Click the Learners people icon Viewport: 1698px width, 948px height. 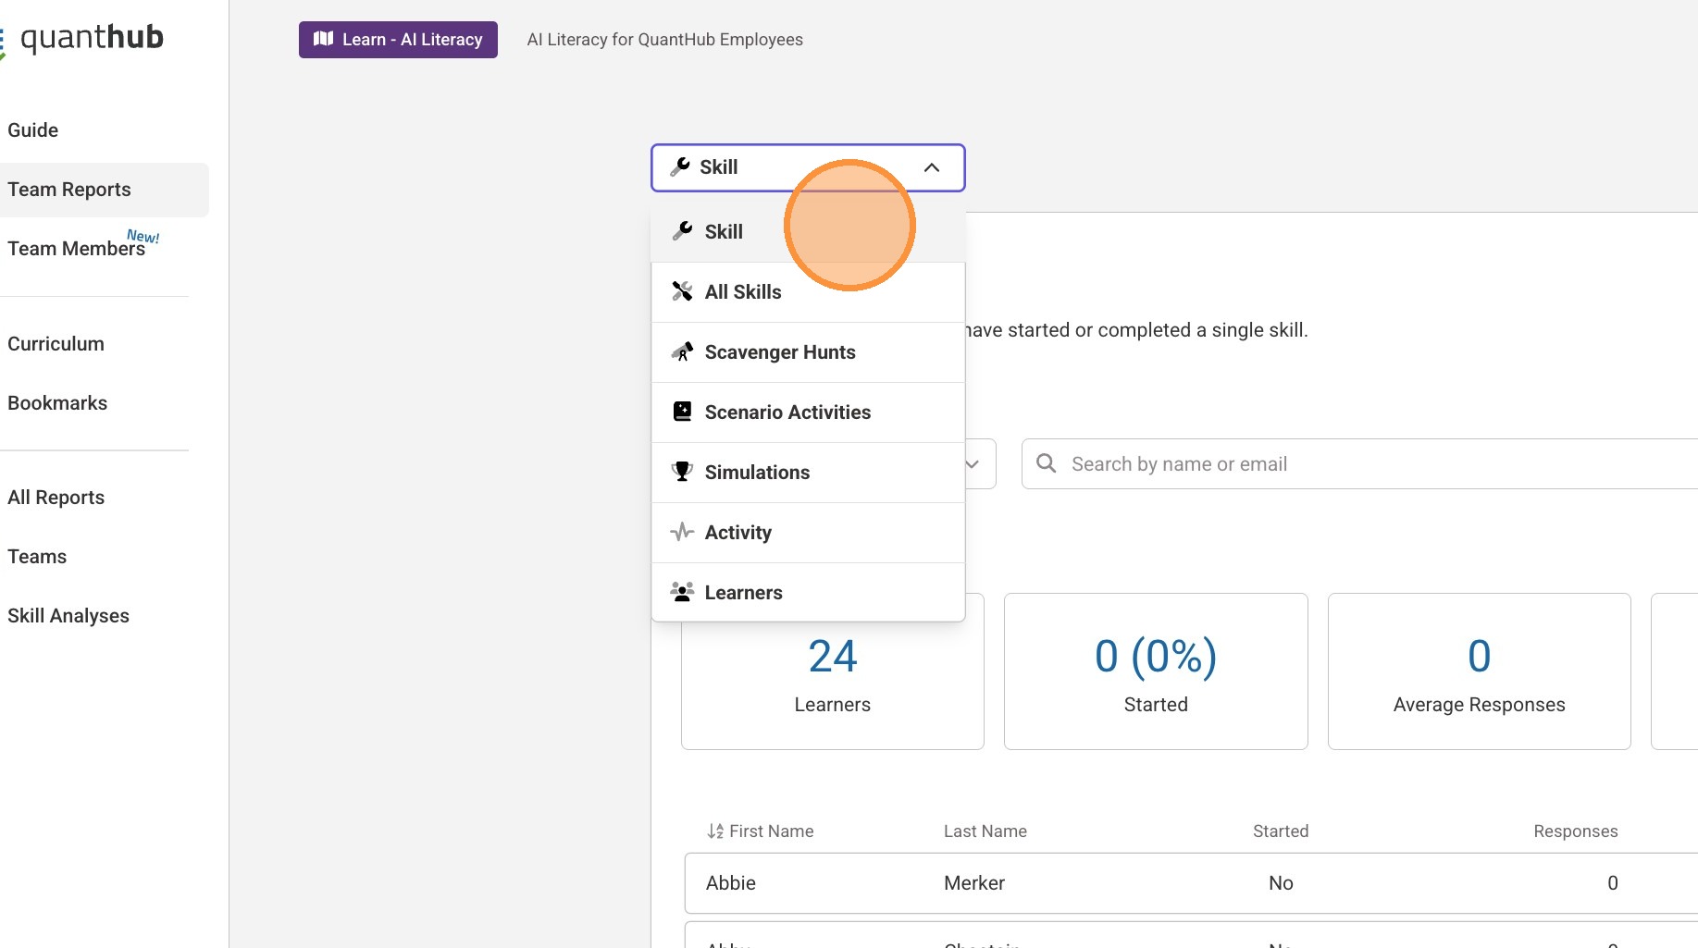tap(683, 592)
